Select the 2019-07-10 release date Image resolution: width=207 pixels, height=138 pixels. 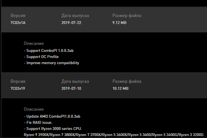(x=71, y=88)
